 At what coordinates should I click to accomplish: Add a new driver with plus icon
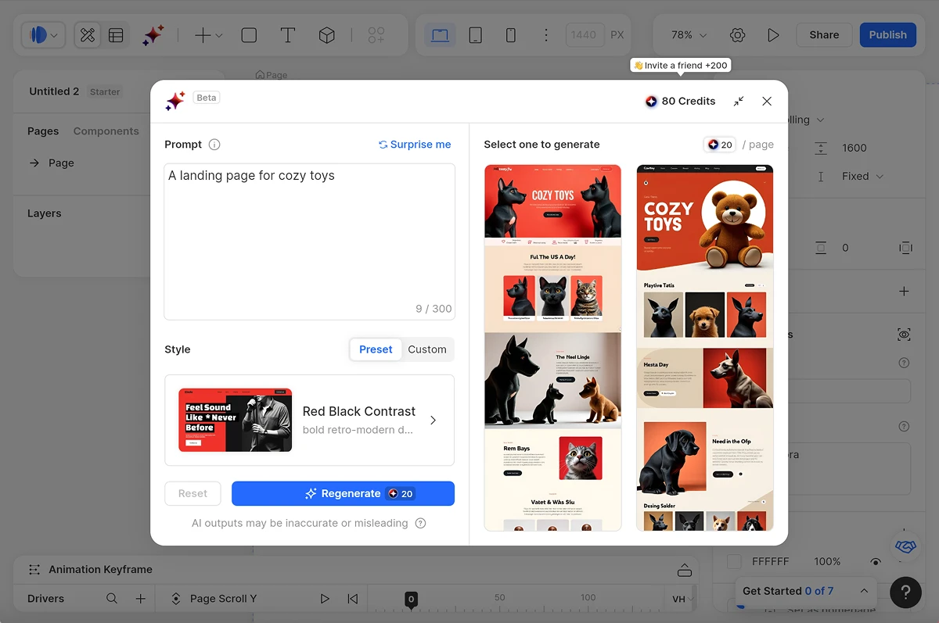[x=141, y=599]
